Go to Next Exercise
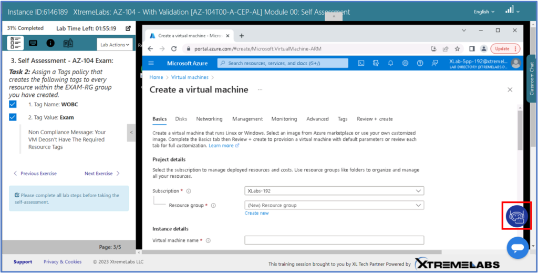538x273 pixels. coord(102,174)
